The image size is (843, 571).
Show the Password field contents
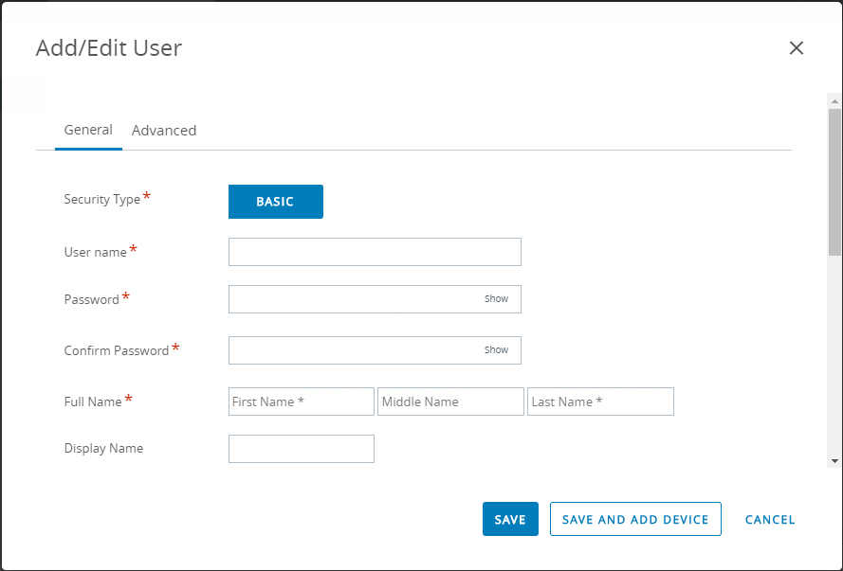tap(496, 298)
